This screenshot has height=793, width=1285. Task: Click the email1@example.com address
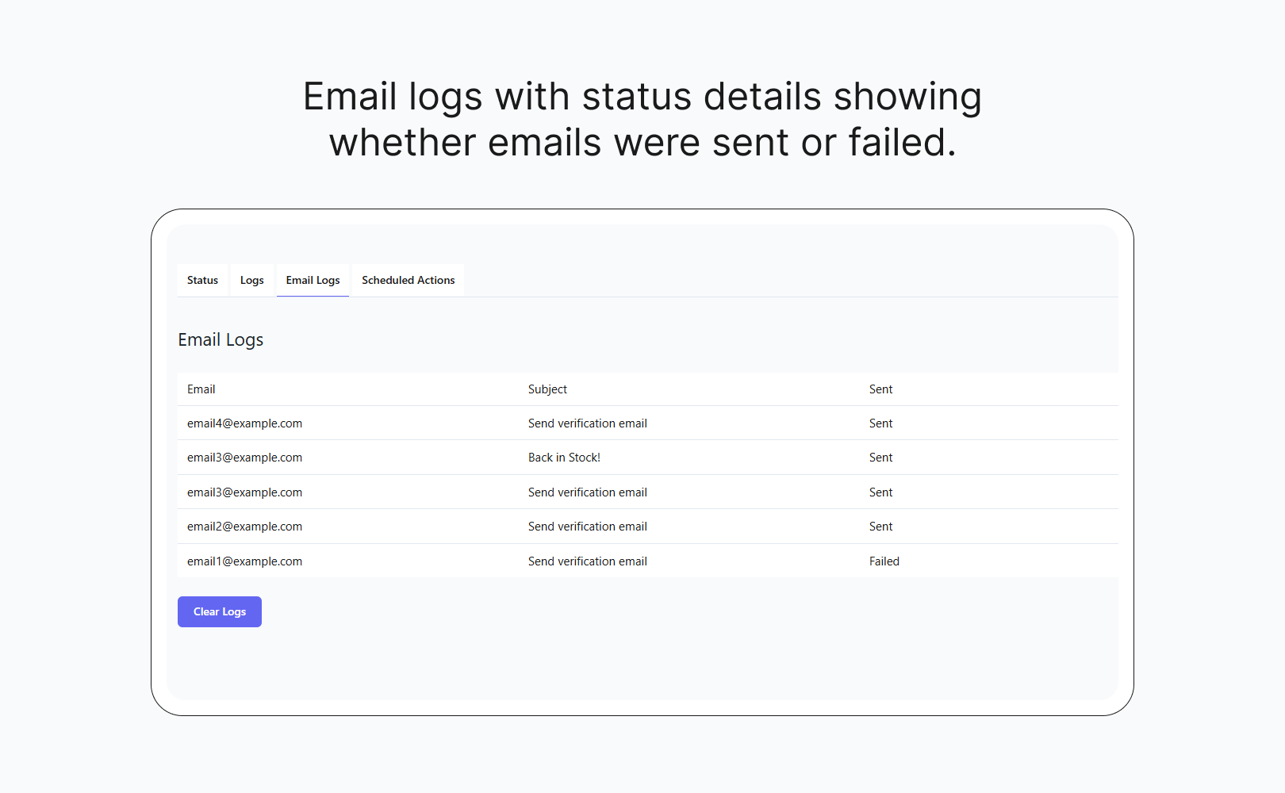[244, 561]
